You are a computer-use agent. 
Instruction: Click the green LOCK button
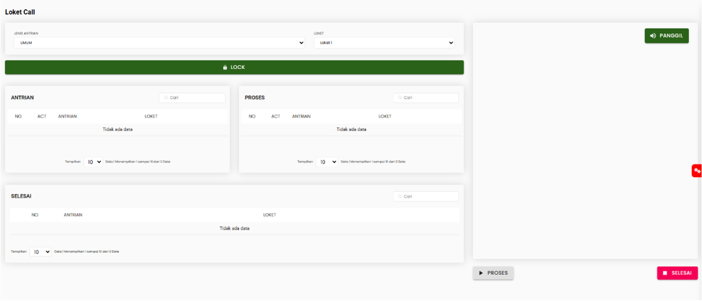click(x=234, y=67)
